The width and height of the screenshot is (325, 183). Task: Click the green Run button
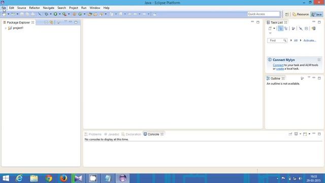click(55, 14)
